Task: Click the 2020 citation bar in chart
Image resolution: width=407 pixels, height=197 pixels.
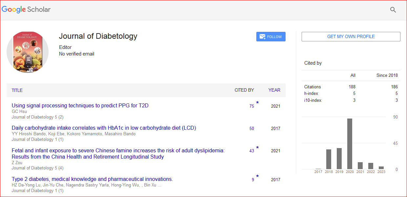Action: 350,144
